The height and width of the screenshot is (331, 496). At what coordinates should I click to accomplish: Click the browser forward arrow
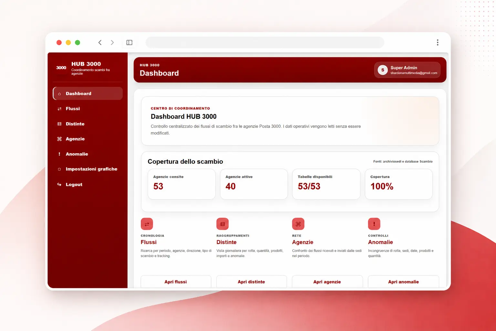[x=112, y=42]
